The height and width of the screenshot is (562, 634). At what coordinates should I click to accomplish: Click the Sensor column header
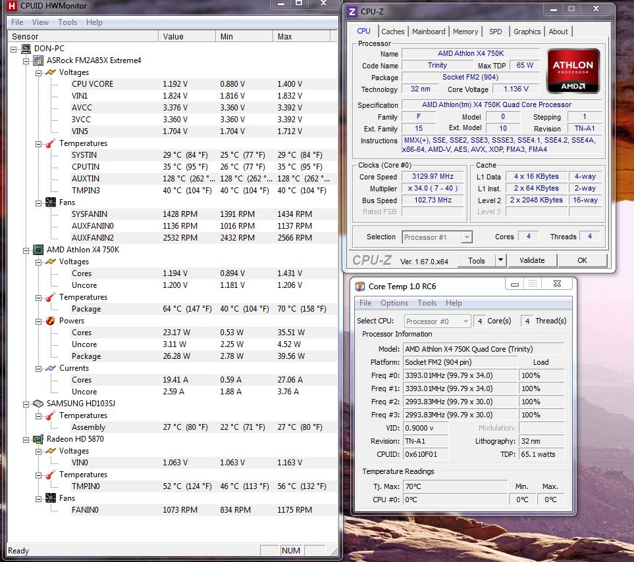82,36
